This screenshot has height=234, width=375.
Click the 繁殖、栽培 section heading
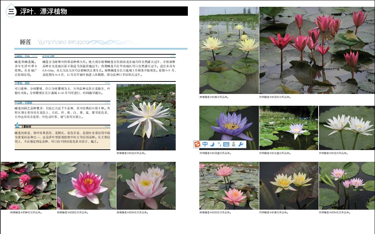tap(22, 83)
